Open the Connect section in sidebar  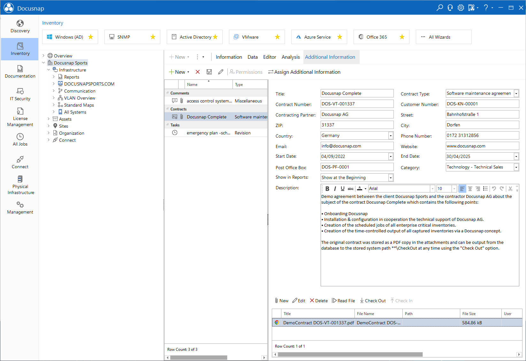click(x=20, y=162)
